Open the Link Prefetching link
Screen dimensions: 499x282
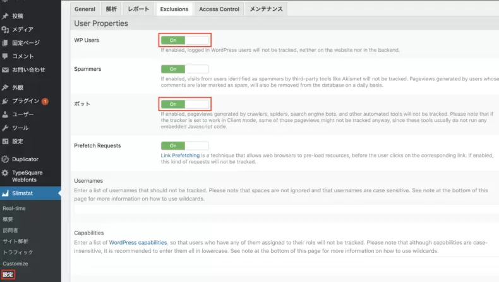click(x=180, y=155)
